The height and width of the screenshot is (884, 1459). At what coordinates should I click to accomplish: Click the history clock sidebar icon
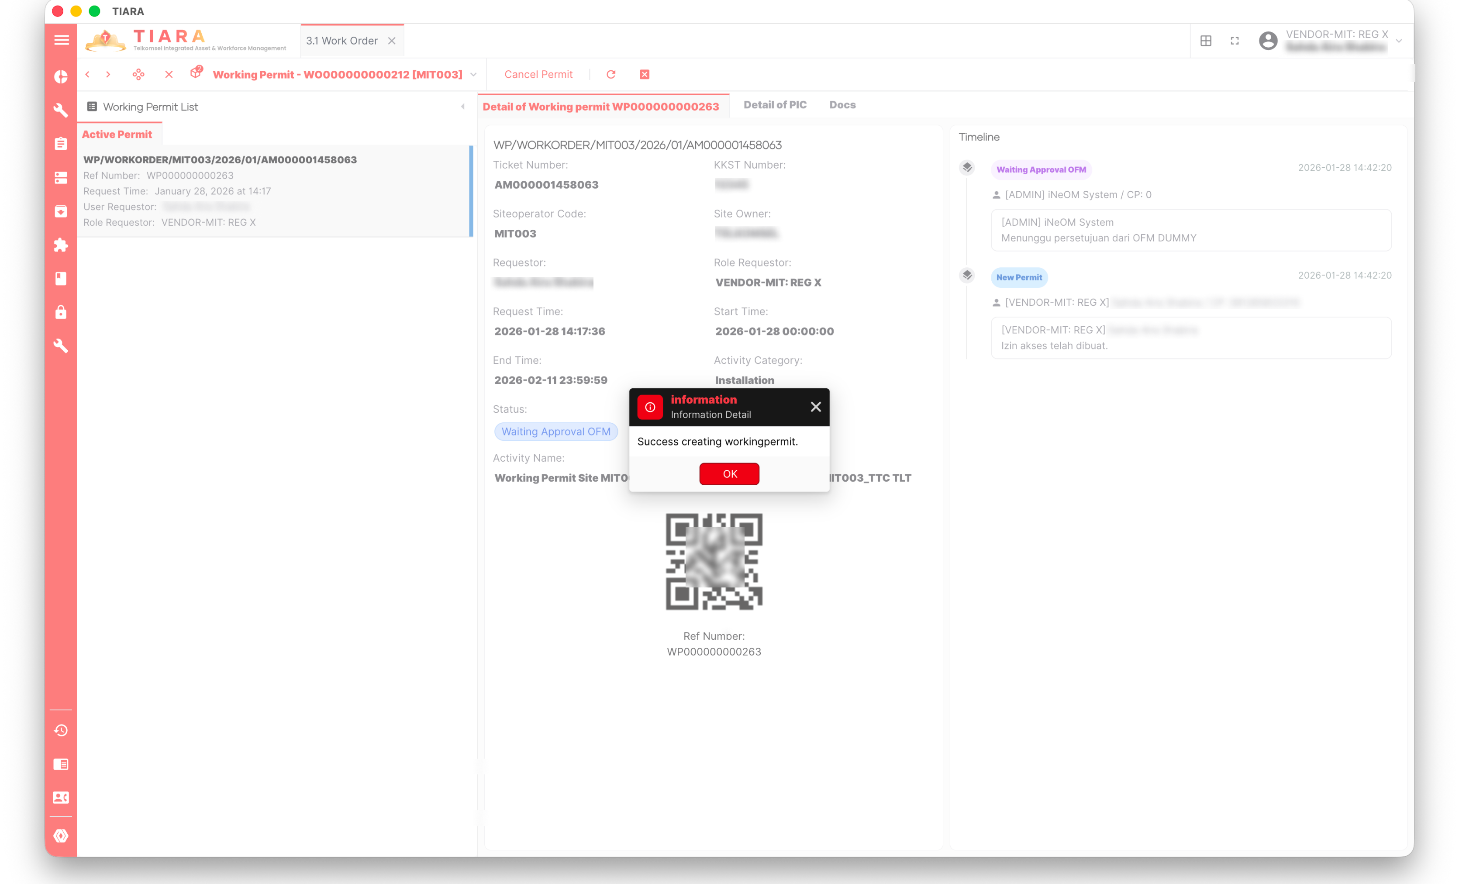tap(61, 731)
